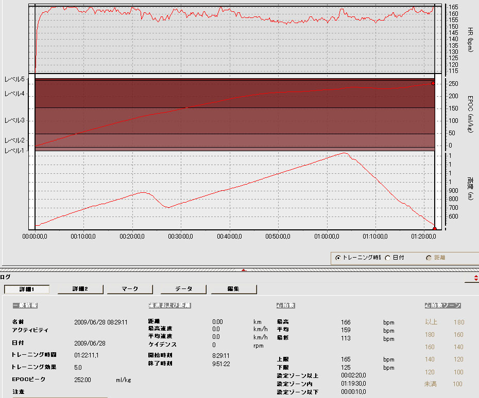
Task: Click the アクティビティ field label
Action: click(30, 330)
